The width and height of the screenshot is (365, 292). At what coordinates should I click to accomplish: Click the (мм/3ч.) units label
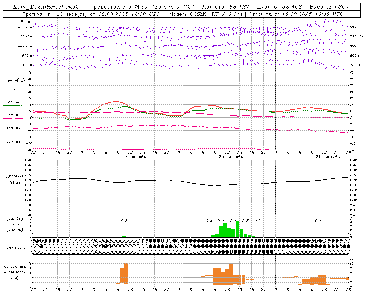(x=15, y=219)
